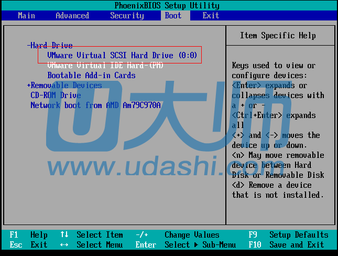Select the CD-ROM Drive boot device

(56, 95)
